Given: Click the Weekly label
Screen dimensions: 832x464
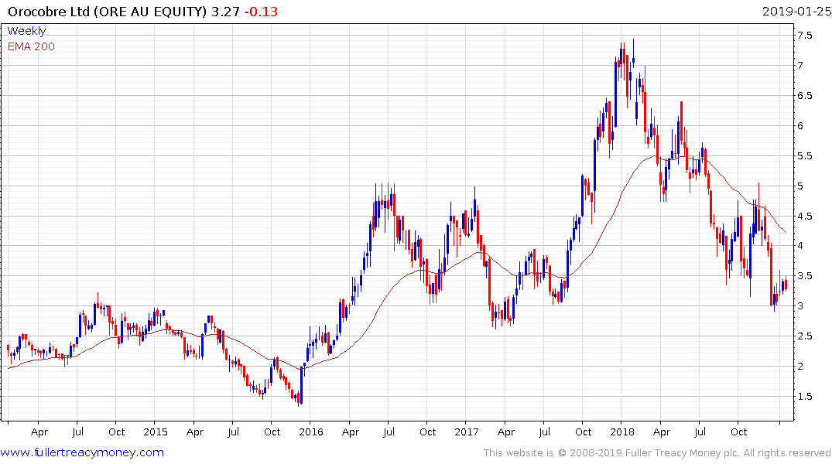Looking at the screenshot, I should click(26, 31).
